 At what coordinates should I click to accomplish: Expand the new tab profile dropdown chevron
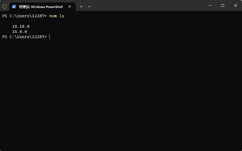tap(89, 7)
